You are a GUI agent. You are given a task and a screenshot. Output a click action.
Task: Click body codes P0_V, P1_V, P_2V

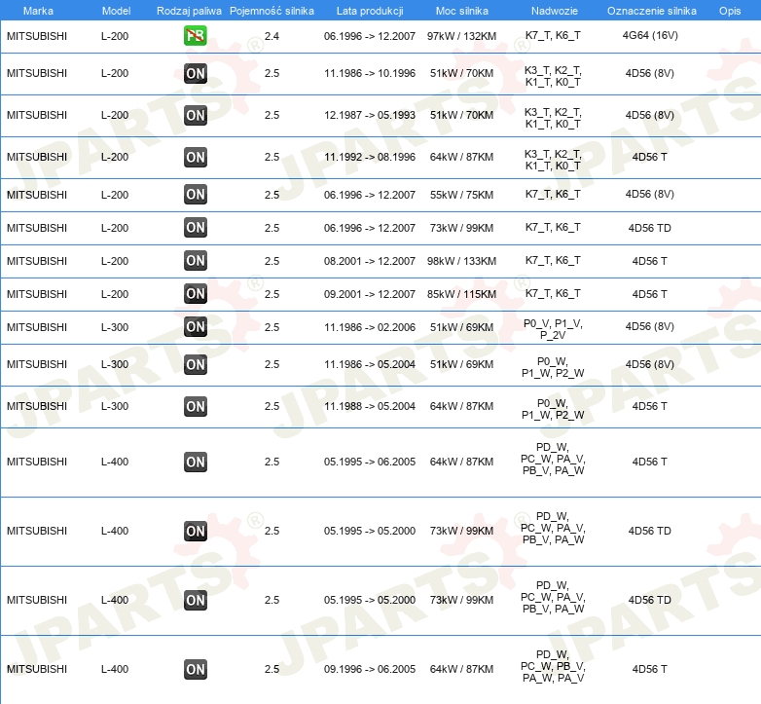coord(553,329)
